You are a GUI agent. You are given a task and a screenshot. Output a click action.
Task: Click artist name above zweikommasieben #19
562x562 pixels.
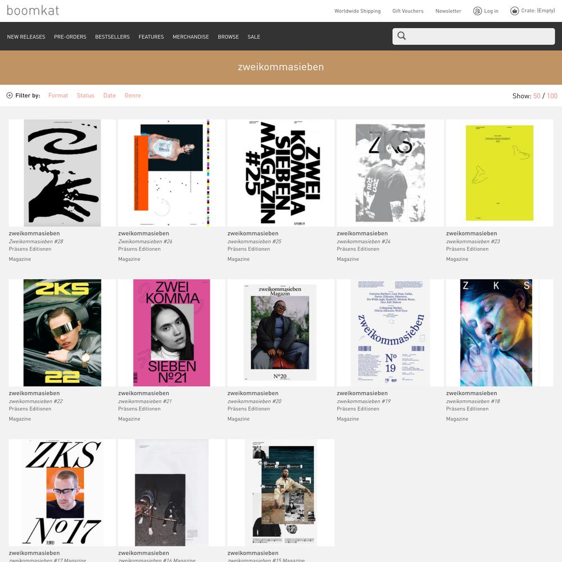[x=362, y=393]
